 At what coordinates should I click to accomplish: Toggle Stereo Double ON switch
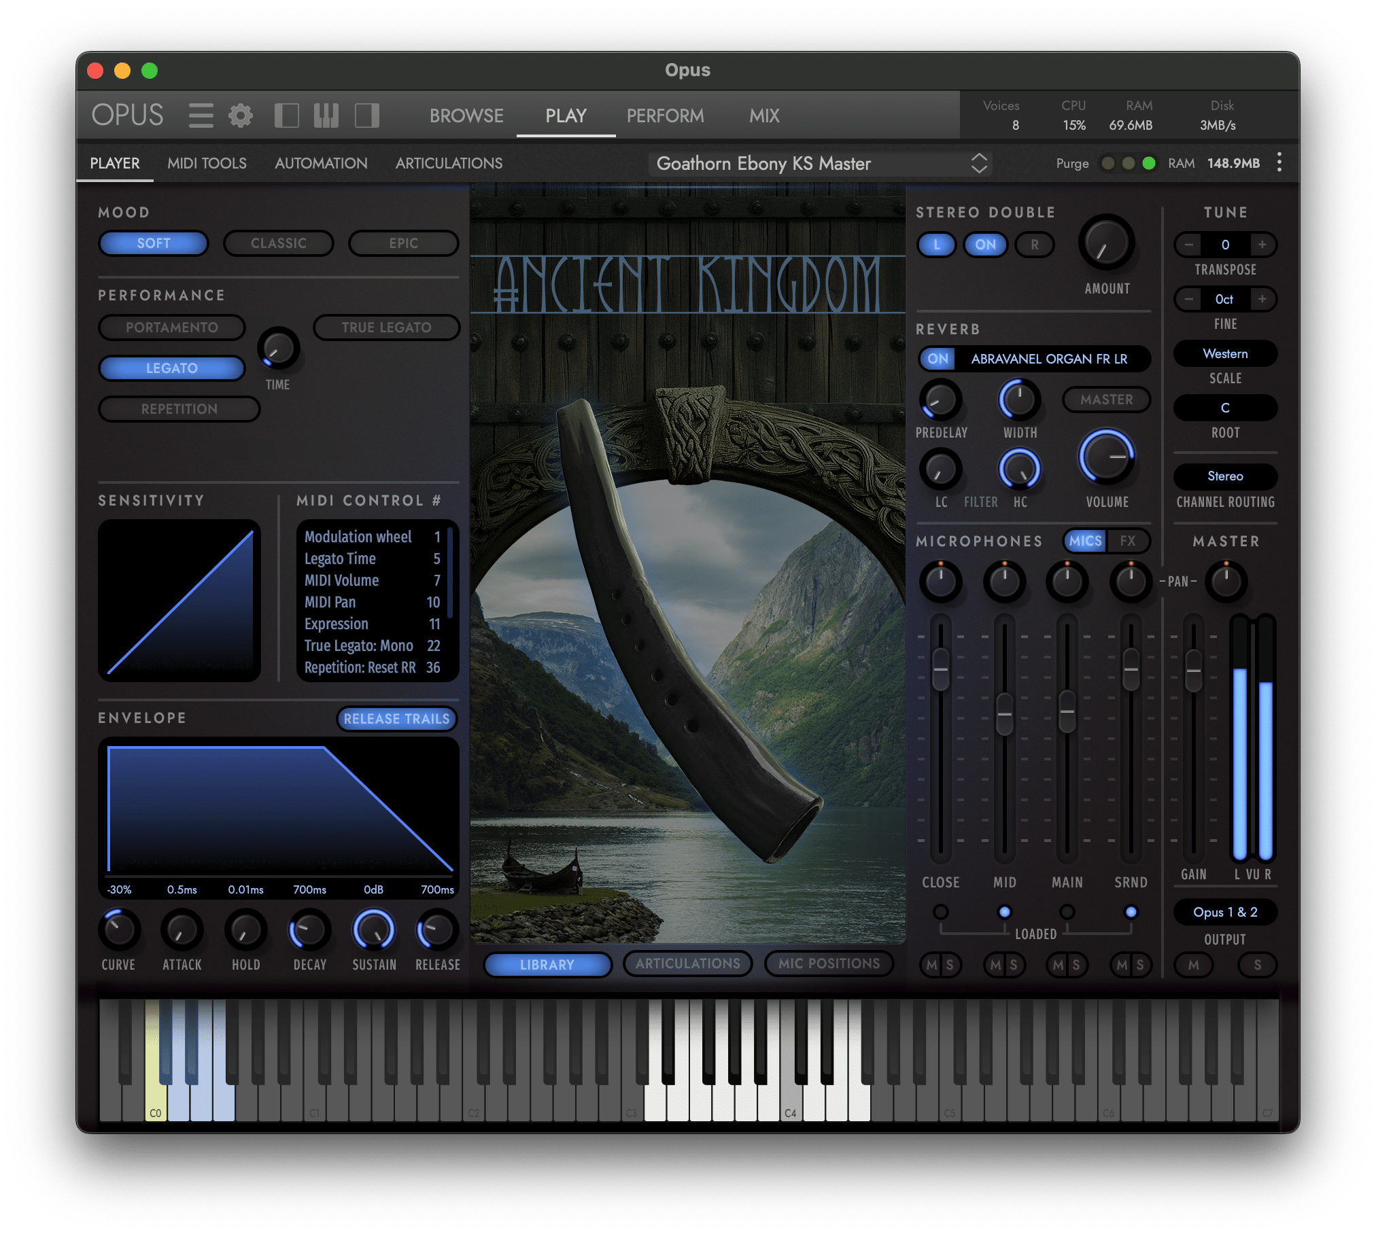(x=985, y=244)
